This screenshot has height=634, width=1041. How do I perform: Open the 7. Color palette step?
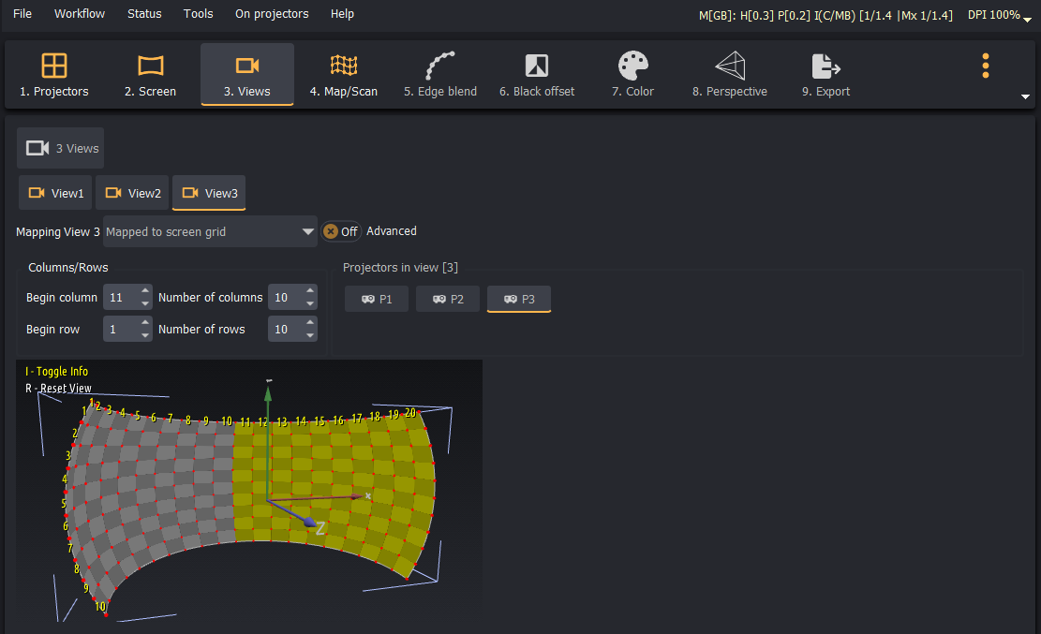coord(632,74)
